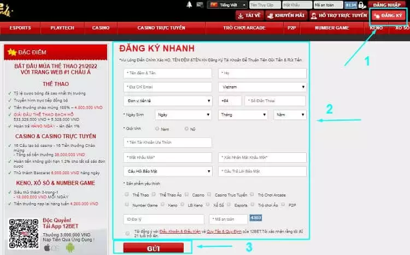Check the Trò Chơi Arcade checkbox
The width and height of the screenshot is (410, 255).
pos(252,194)
